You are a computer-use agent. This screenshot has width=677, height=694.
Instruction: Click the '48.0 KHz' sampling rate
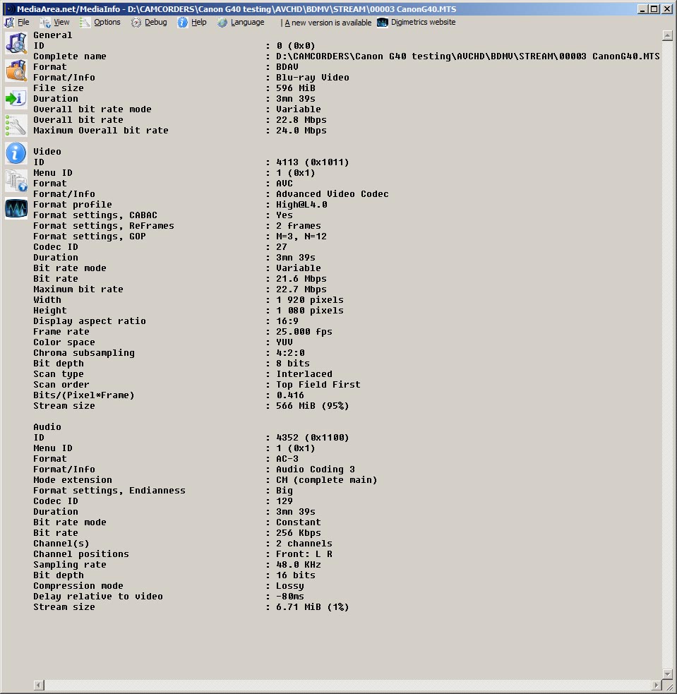299,565
